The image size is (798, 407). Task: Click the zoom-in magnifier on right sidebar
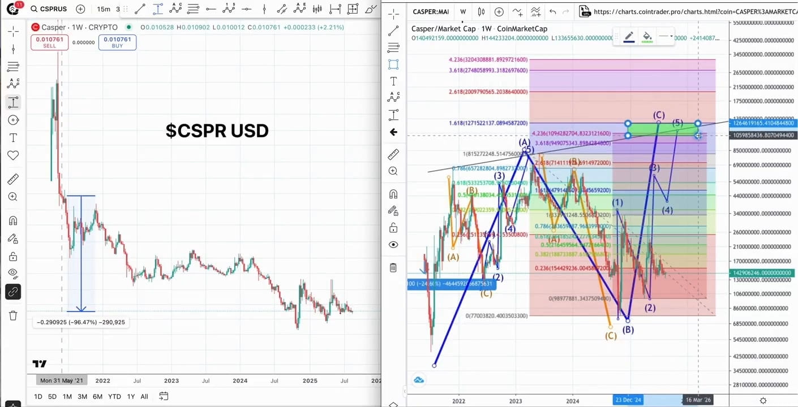pyautogui.click(x=393, y=171)
